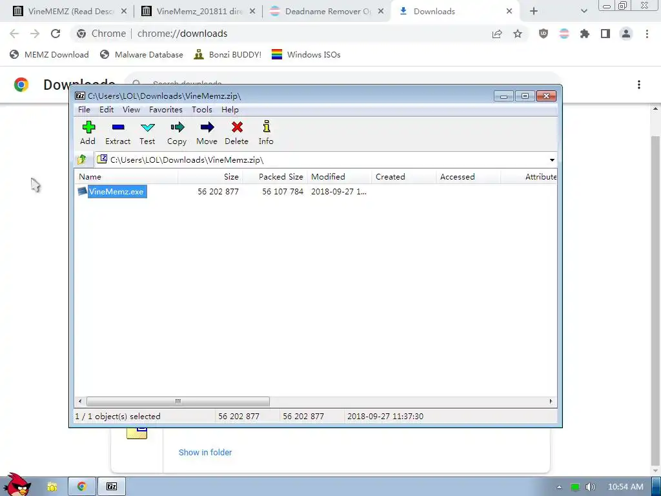Viewport: 661px width, 496px height.
Task: Open the Info tool in 7-Zip
Action: (266, 133)
